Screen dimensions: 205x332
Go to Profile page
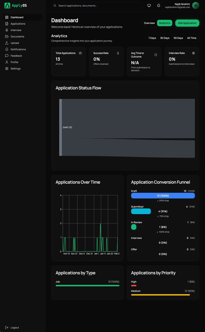point(23,62)
